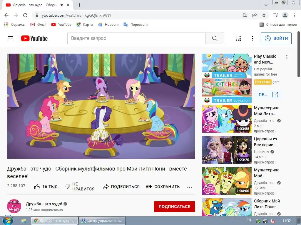Open a new tab with the plus button
This screenshot has height=225, width=301.
click(79, 5)
